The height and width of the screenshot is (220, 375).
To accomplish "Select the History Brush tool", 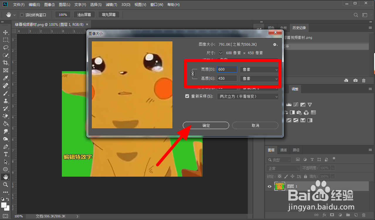I will 6,108.
